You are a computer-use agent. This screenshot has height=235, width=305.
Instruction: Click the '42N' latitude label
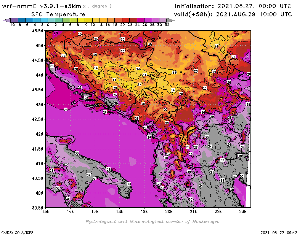click(40, 134)
